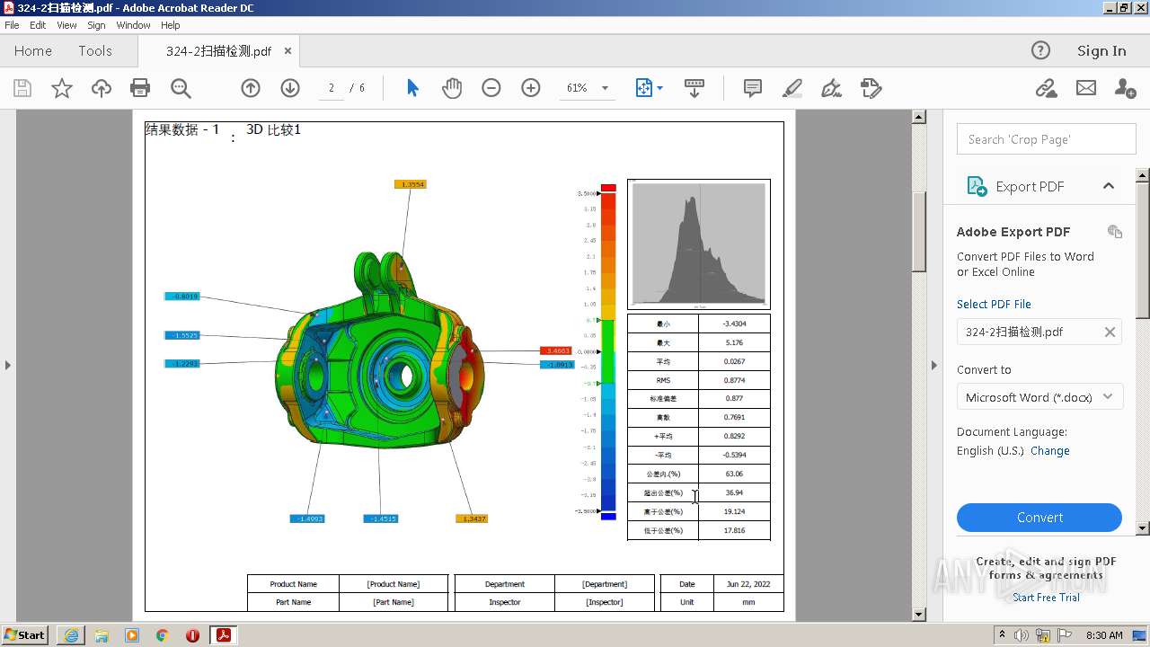Click the Convert button
This screenshot has width=1150, height=647.
click(1039, 518)
